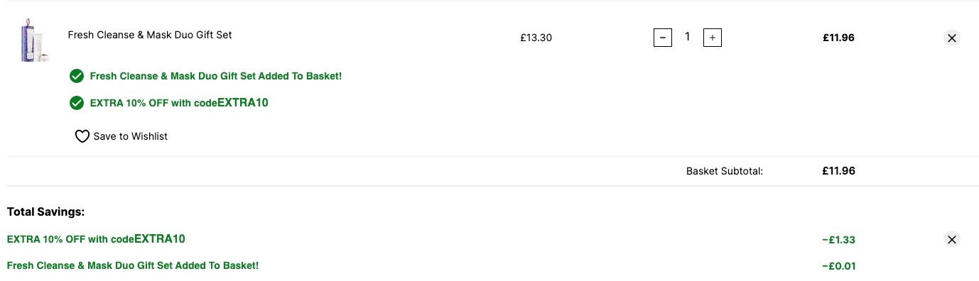Select EXTRA 10% OFF code message under the product
The height and width of the screenshot is (281, 979).
click(179, 103)
